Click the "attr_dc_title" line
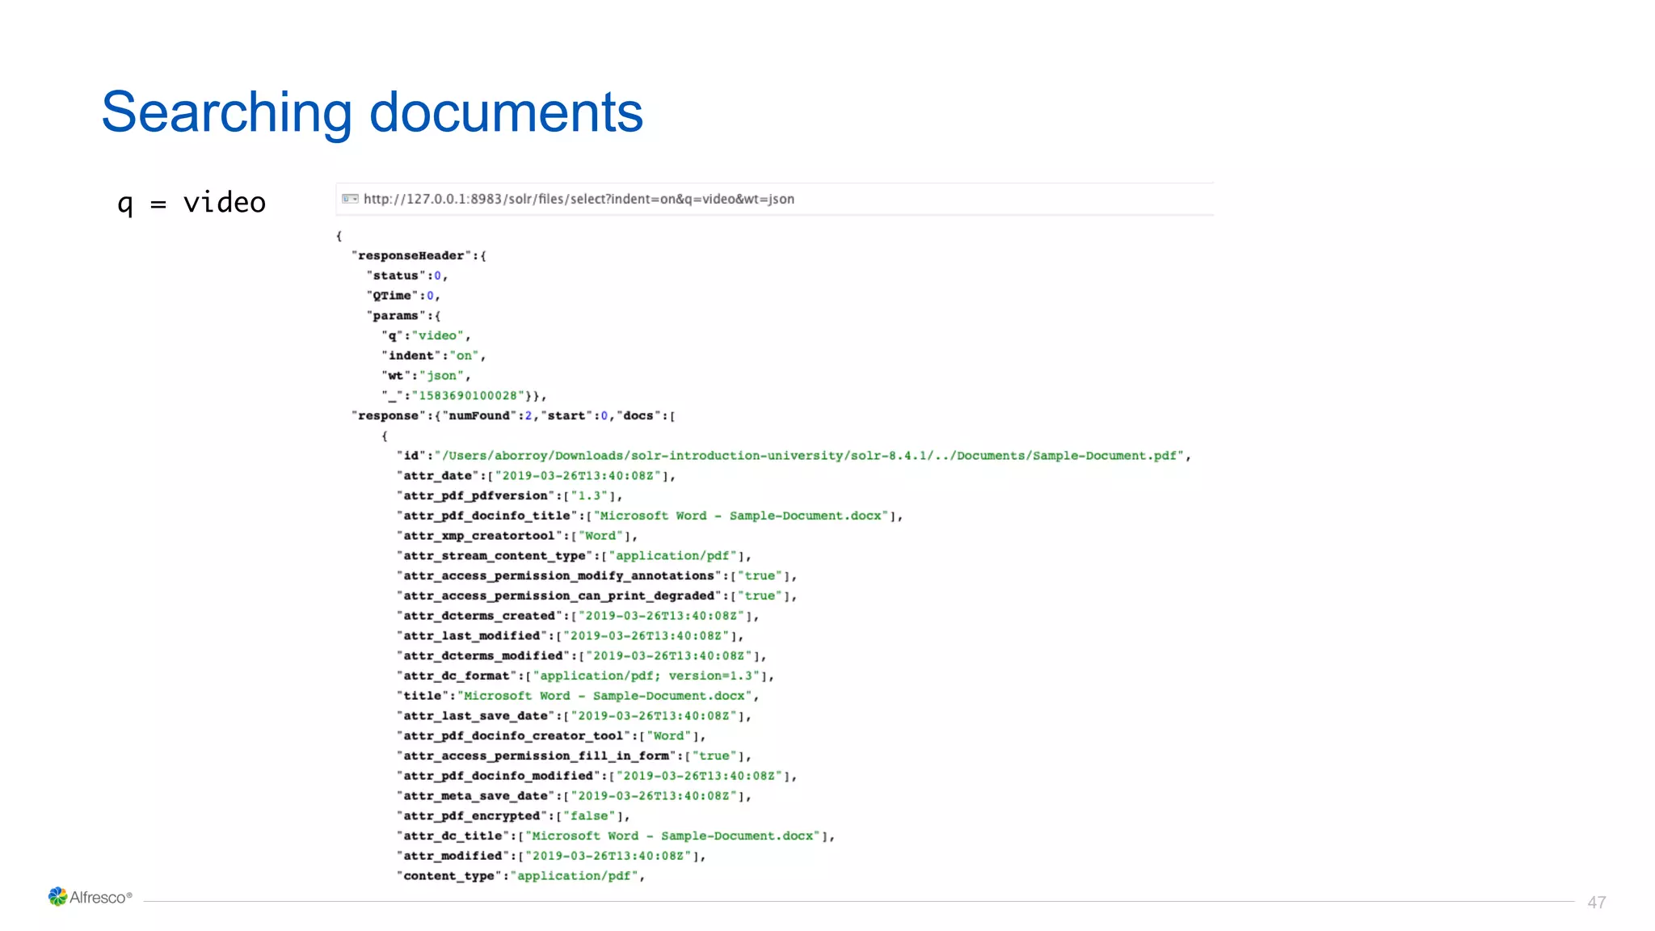 (616, 836)
